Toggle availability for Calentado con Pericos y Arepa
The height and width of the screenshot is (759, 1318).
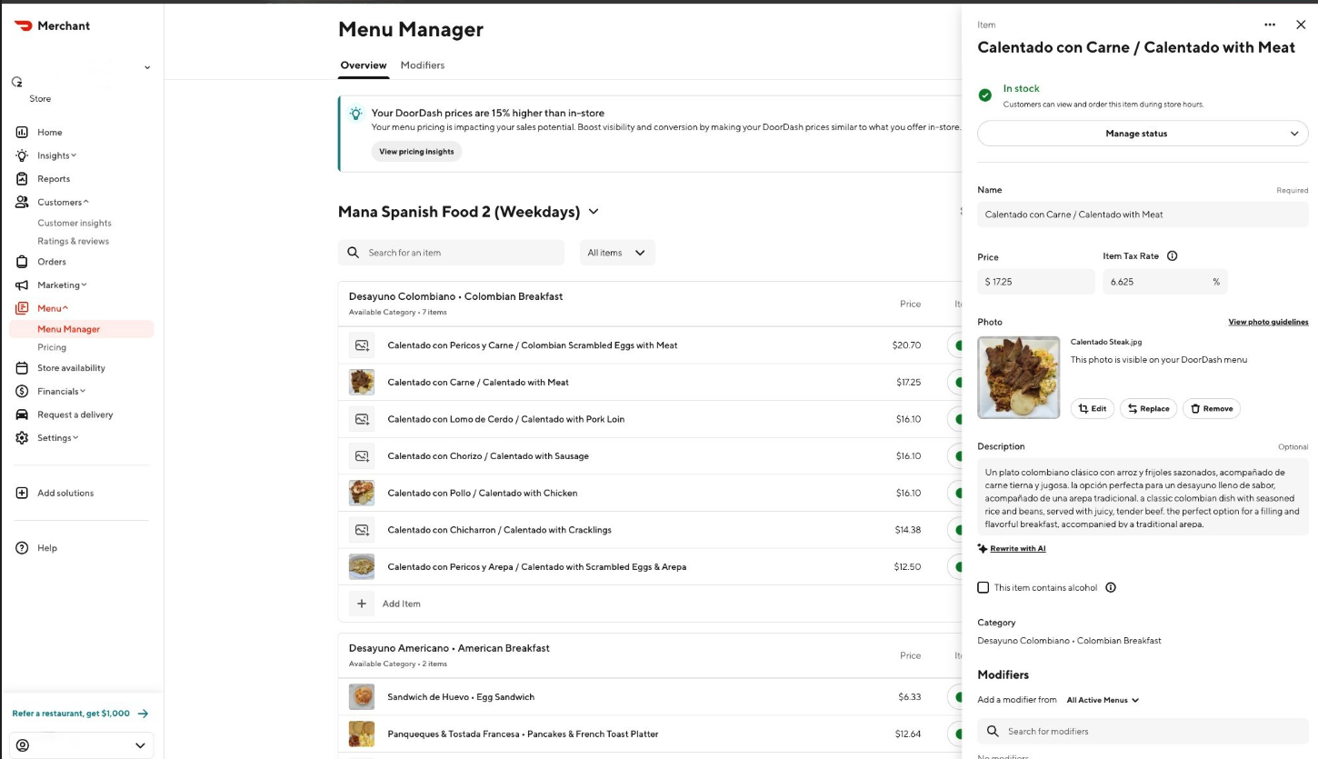[954, 566]
